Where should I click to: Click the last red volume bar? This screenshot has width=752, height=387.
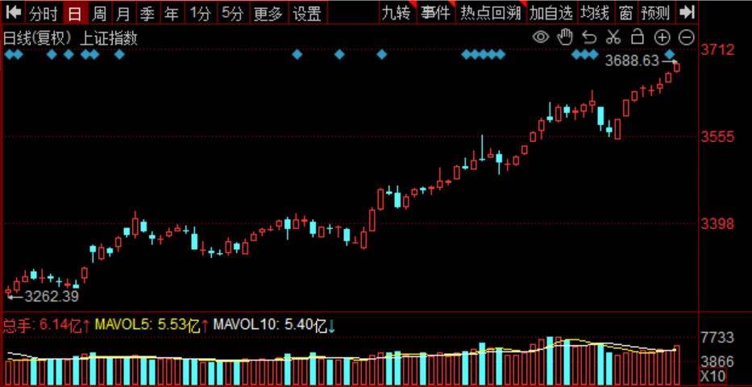click(x=677, y=364)
